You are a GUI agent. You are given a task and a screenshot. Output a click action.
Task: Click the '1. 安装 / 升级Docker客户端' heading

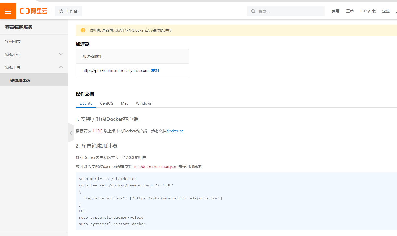(x=107, y=119)
